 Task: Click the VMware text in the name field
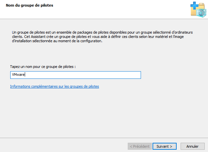(x=18, y=75)
